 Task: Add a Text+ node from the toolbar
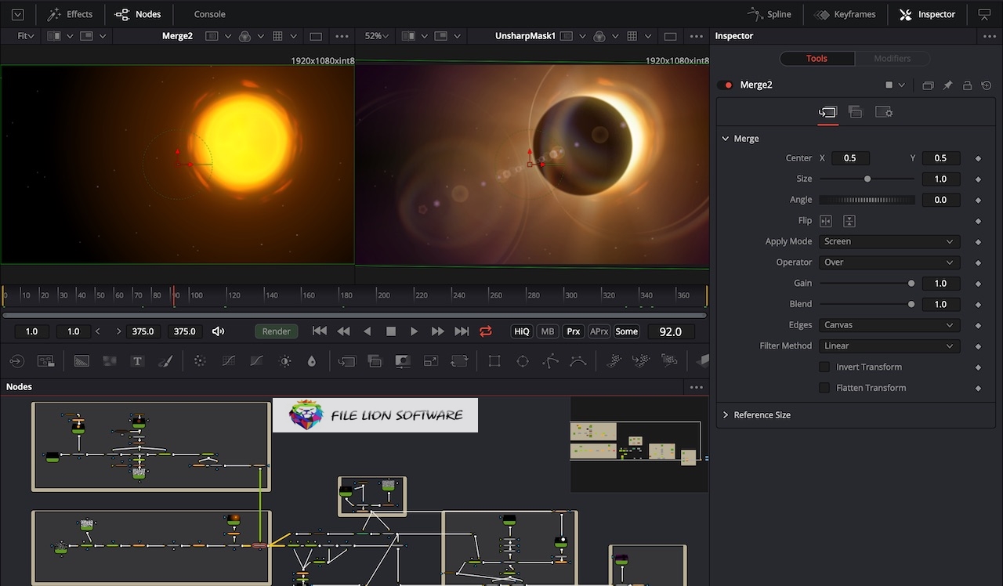click(x=137, y=361)
